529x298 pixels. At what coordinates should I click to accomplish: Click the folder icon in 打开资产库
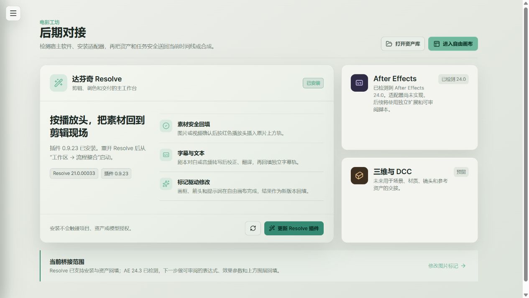pyautogui.click(x=389, y=44)
